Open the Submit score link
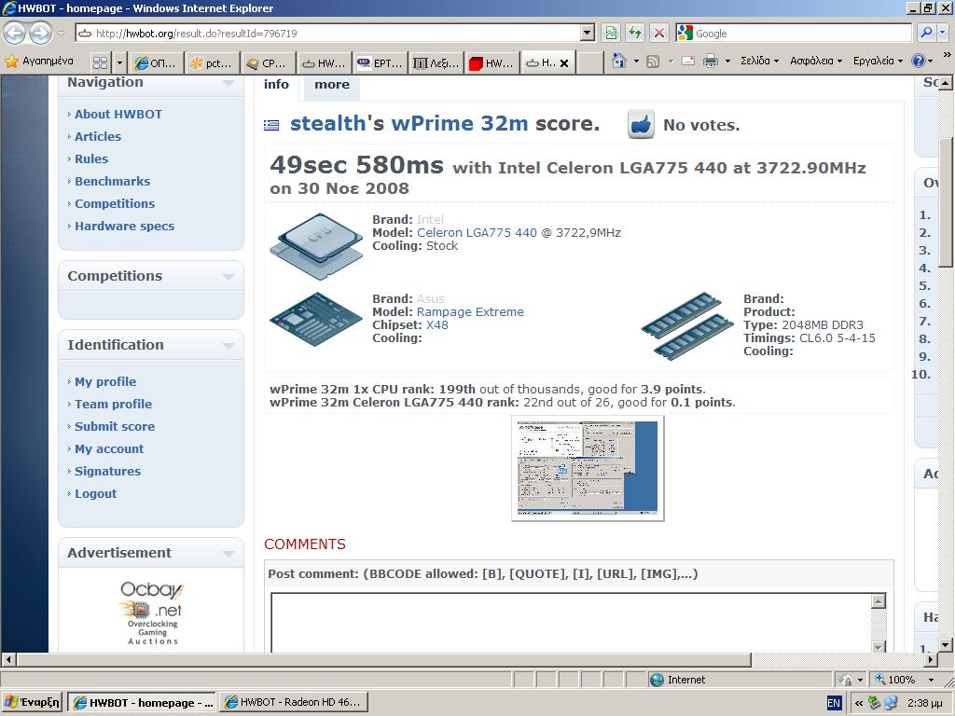 click(x=115, y=426)
